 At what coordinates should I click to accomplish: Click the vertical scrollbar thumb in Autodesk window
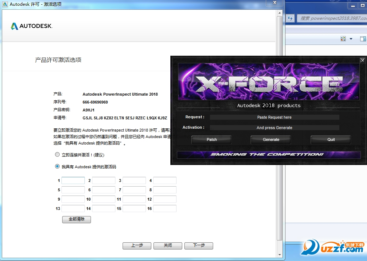[x=279, y=128]
